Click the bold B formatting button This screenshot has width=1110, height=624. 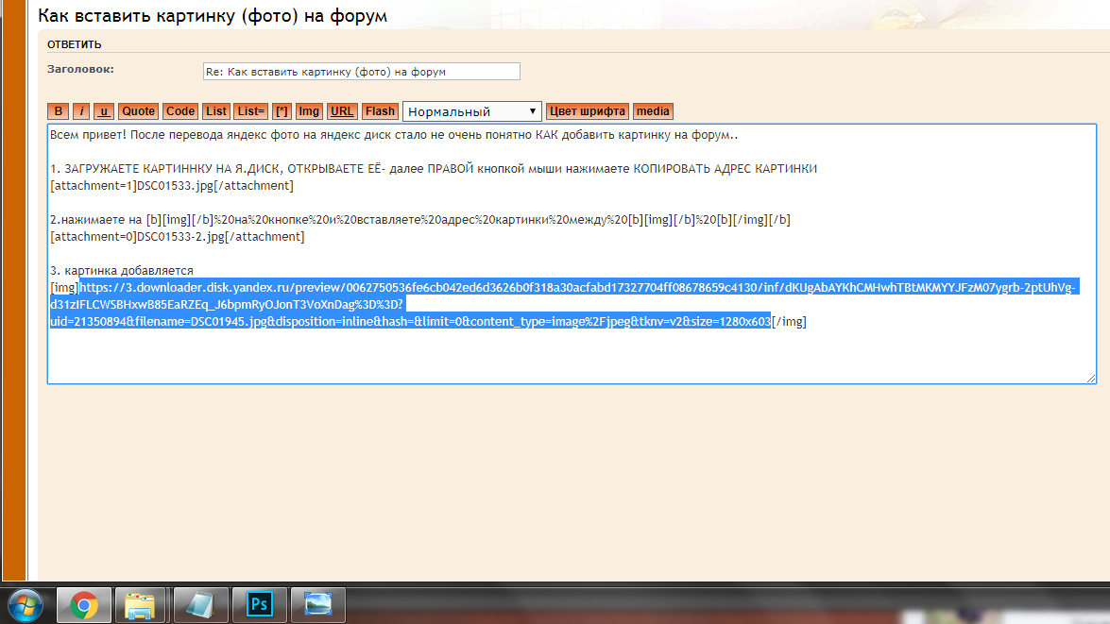pyautogui.click(x=59, y=111)
